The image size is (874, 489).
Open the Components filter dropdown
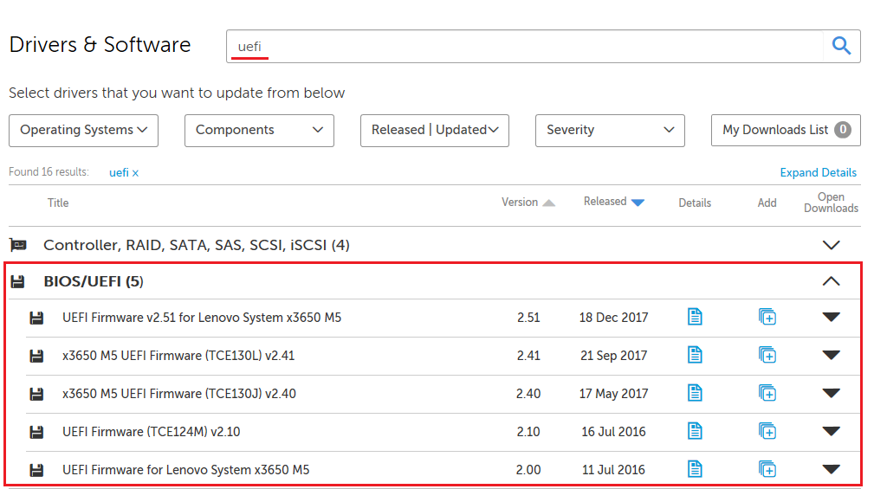point(259,130)
